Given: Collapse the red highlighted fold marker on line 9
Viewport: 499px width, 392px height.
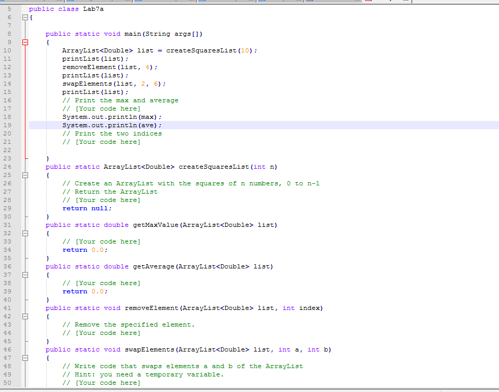Looking at the screenshot, I should point(25,42).
